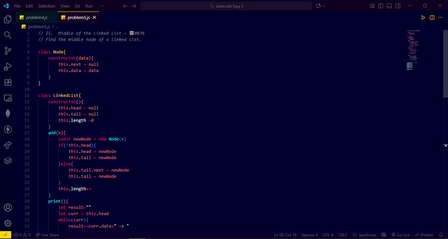Split the editor to the right

432,18
